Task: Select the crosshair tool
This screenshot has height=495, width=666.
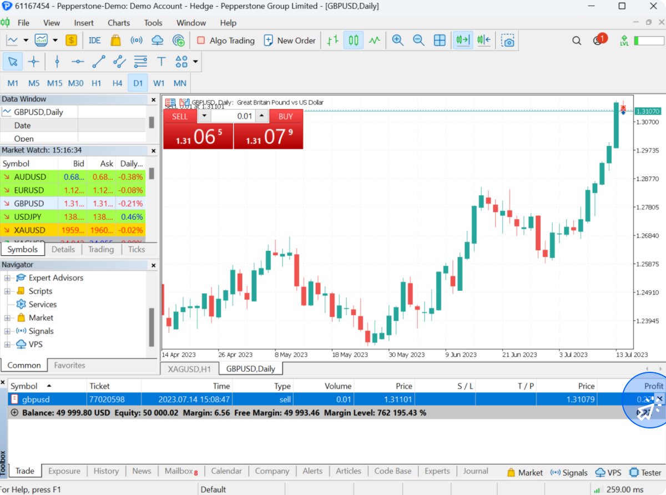Action: click(34, 62)
